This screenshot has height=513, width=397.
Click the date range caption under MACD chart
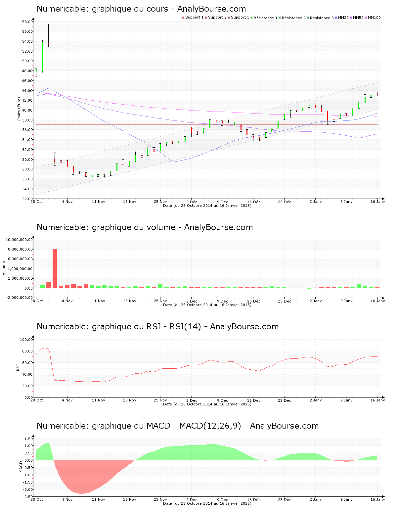click(207, 503)
